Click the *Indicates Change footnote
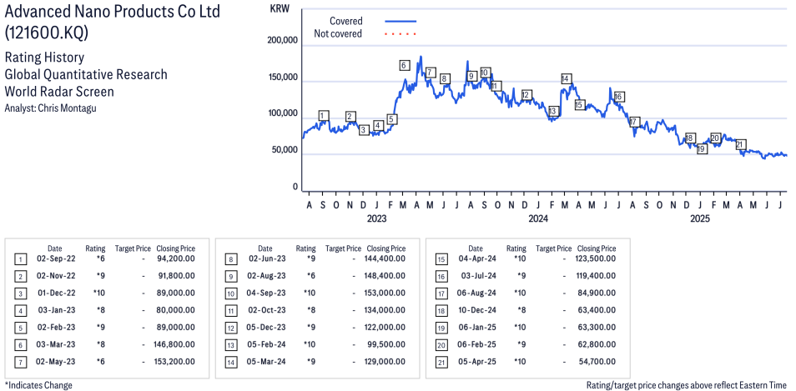796x391 pixels. coord(38,385)
